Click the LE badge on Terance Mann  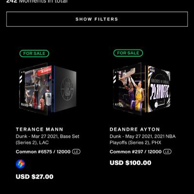pyautogui.click(x=76, y=152)
